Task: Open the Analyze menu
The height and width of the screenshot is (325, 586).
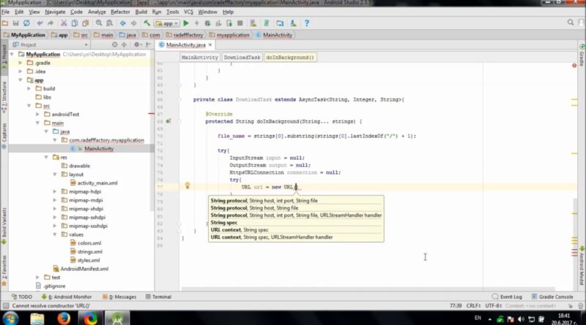Action: coord(97,12)
